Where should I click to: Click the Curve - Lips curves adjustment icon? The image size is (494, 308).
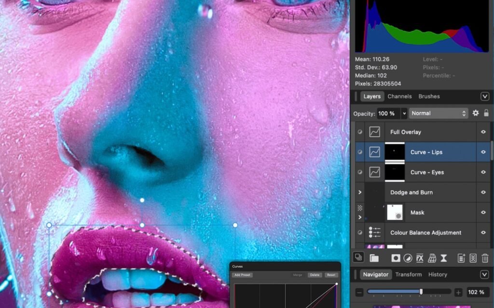tap(374, 152)
